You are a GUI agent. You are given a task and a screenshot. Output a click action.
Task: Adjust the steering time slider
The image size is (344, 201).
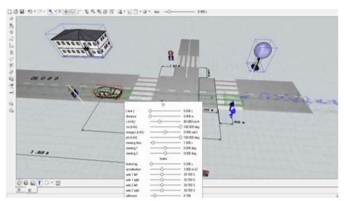(x=165, y=143)
